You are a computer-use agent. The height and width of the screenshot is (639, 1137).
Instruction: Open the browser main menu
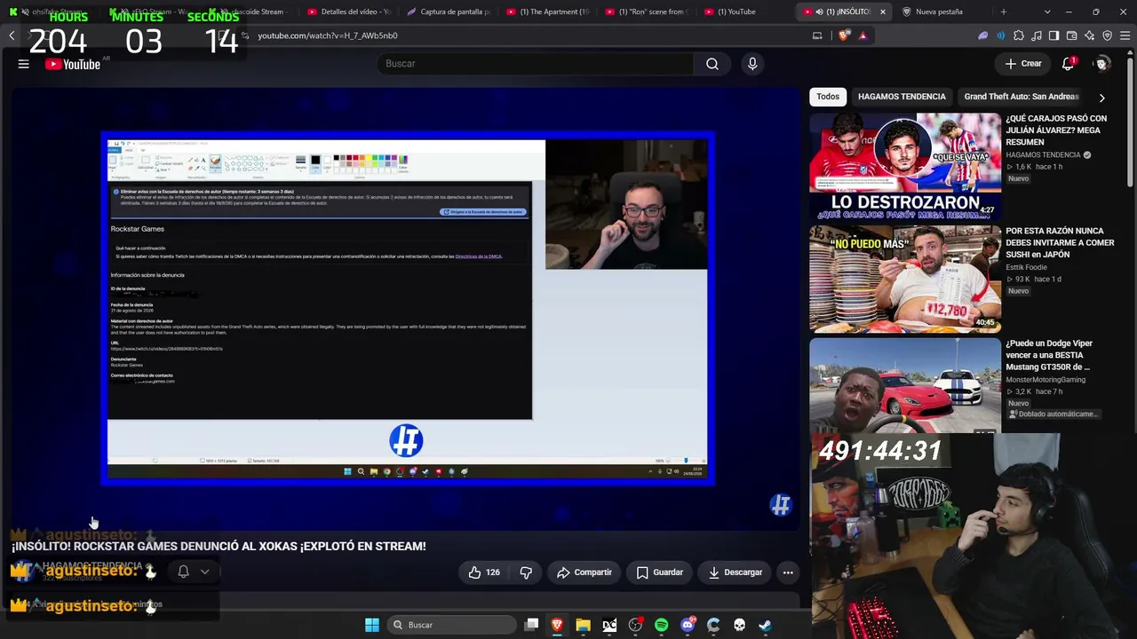pyautogui.click(x=1125, y=35)
